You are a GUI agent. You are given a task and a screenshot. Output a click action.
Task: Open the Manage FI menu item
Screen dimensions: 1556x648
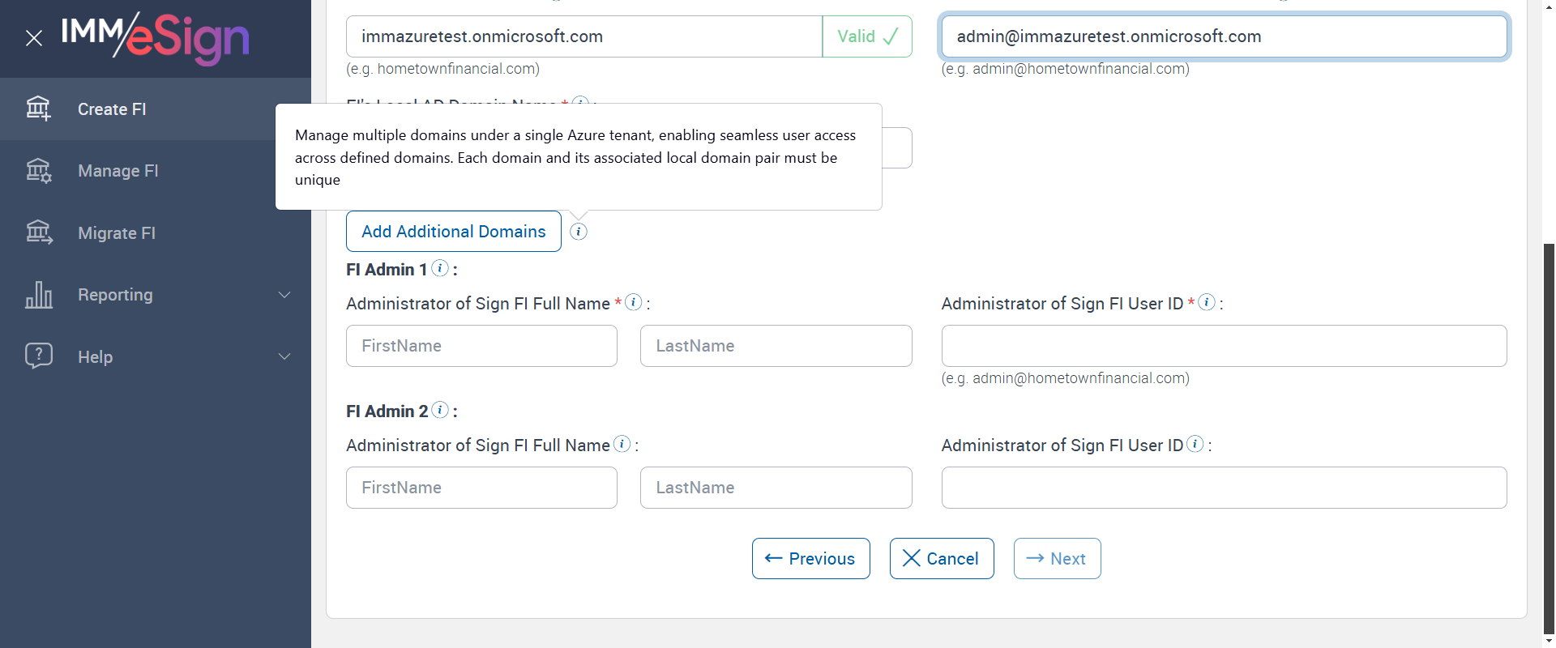point(118,171)
